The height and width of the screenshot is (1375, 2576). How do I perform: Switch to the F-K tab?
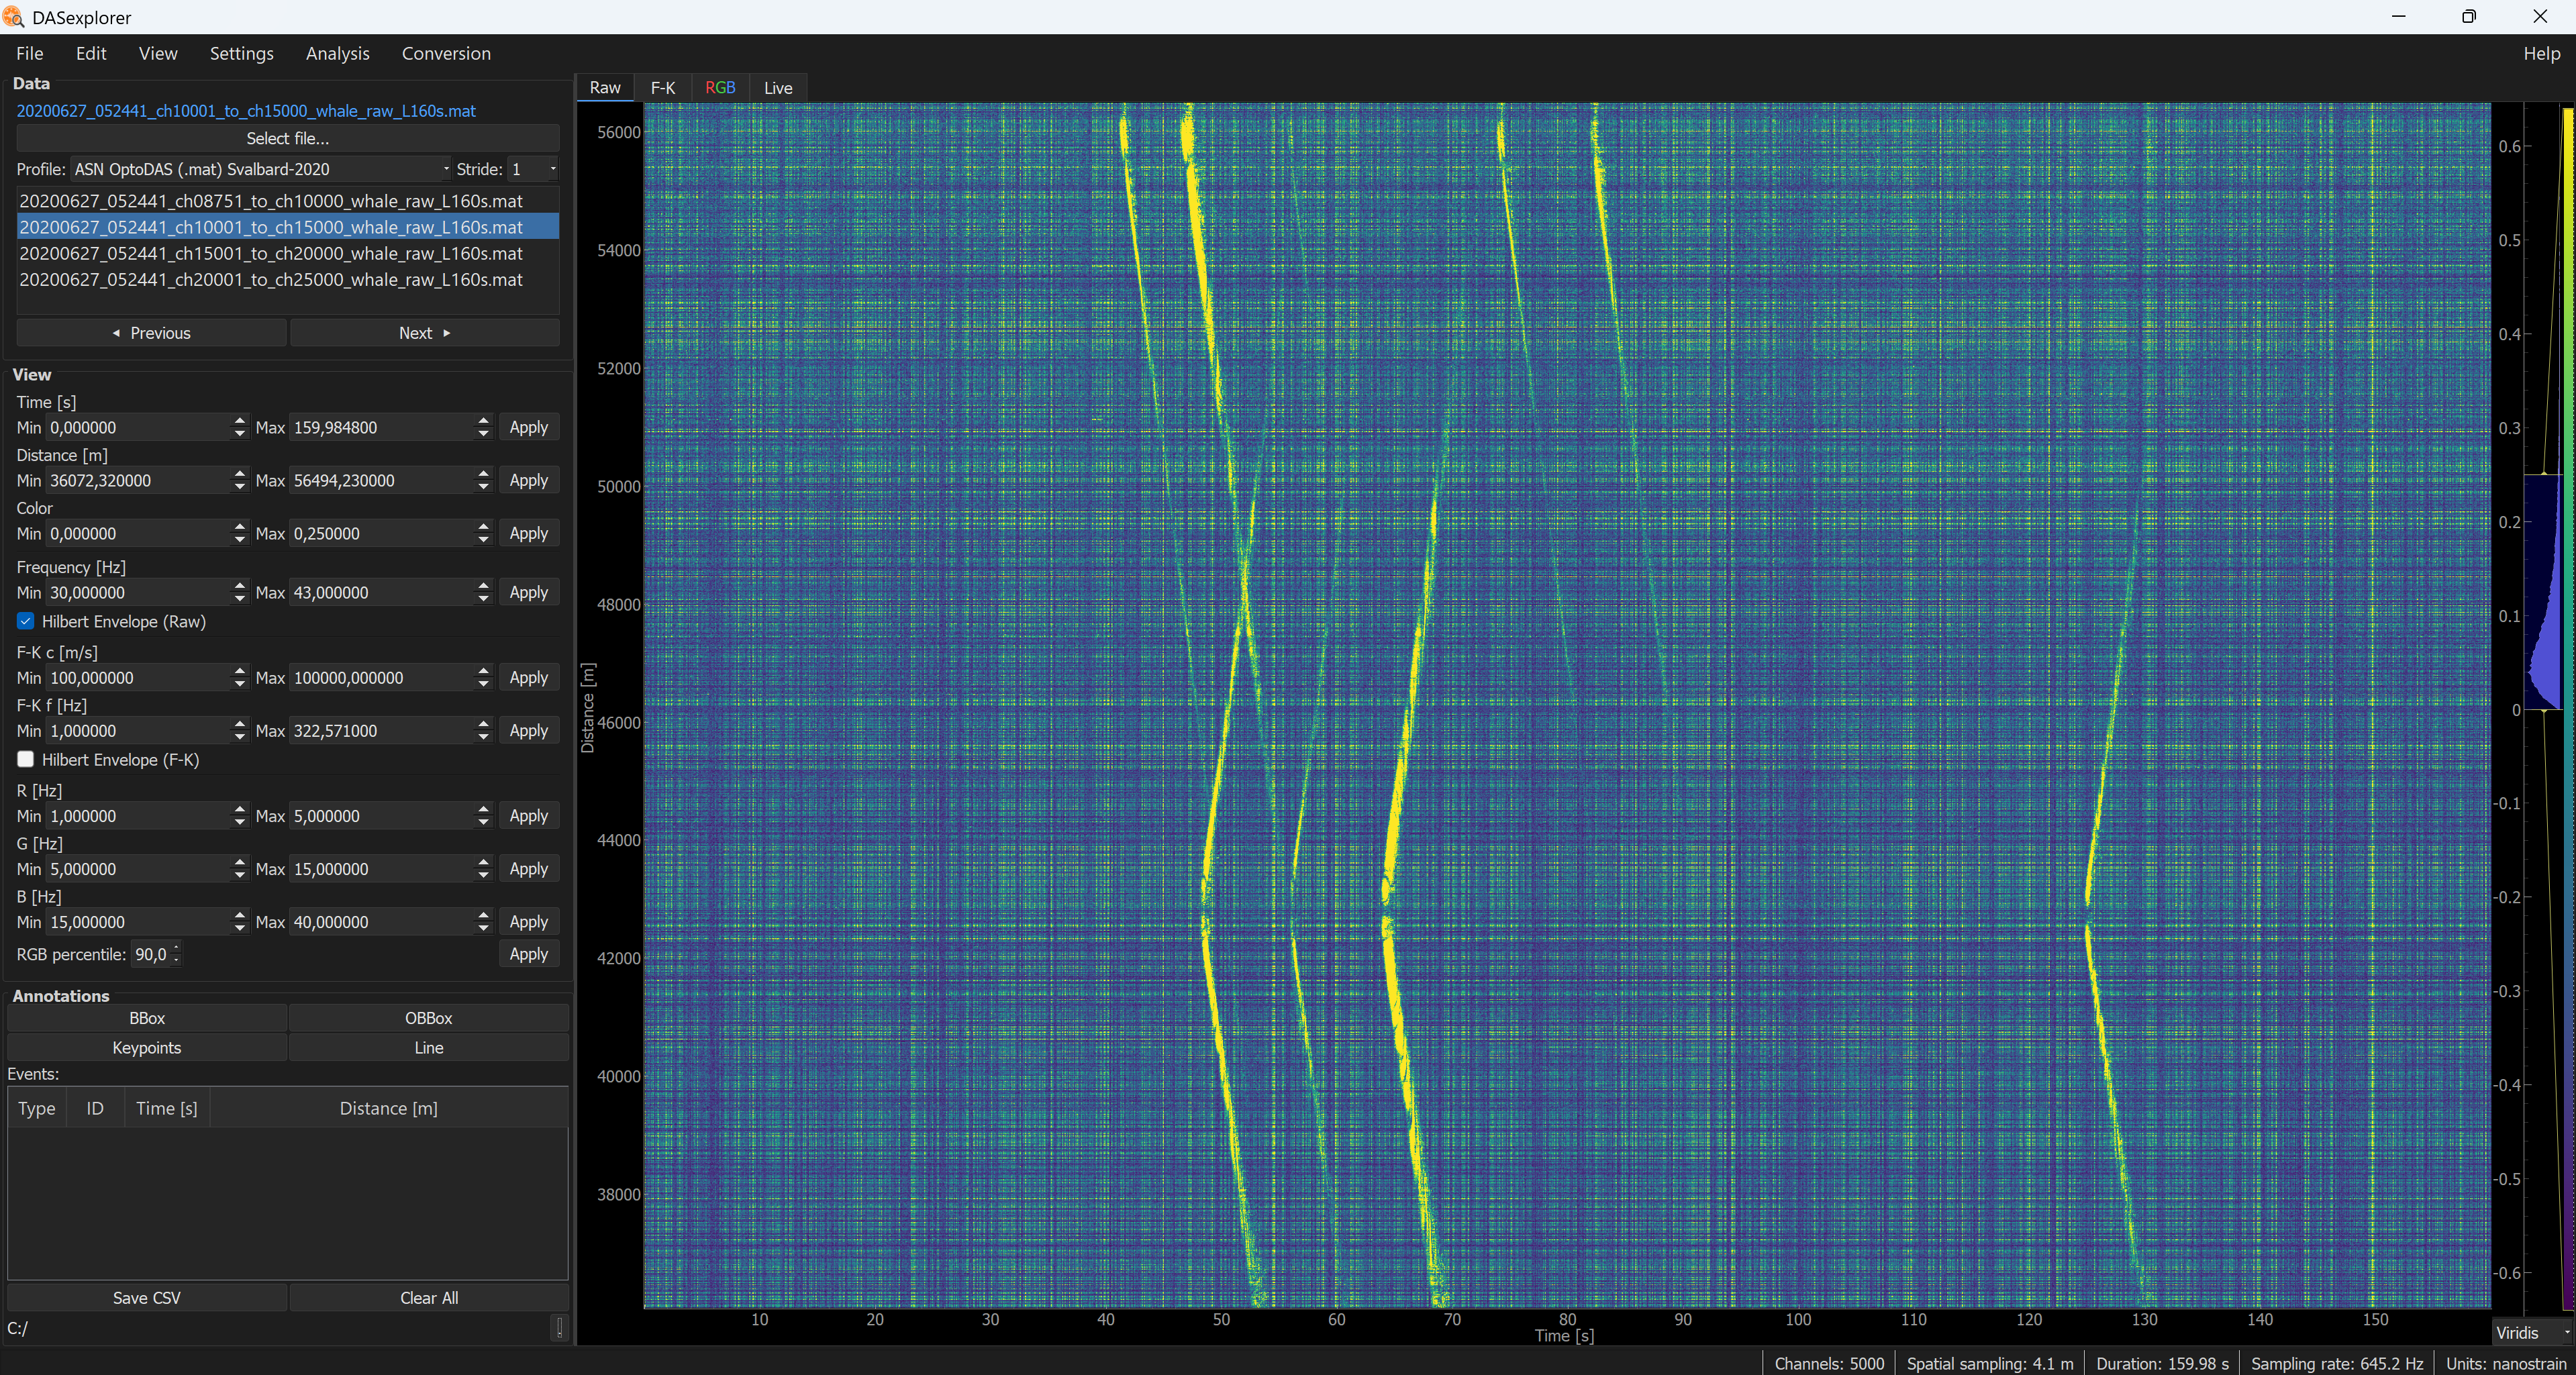point(663,87)
